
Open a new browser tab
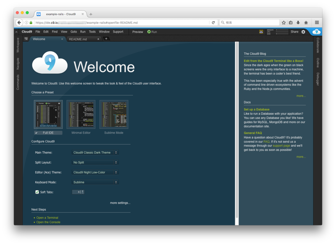click(x=91, y=14)
